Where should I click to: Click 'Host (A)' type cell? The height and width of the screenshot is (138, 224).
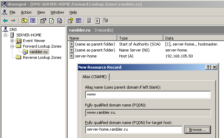tap(126, 56)
